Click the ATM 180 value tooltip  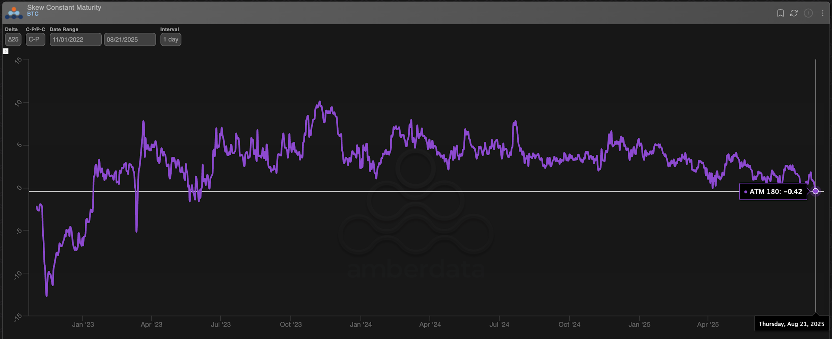pyautogui.click(x=773, y=191)
